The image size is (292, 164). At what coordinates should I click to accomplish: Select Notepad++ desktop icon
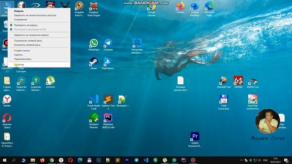(123, 101)
